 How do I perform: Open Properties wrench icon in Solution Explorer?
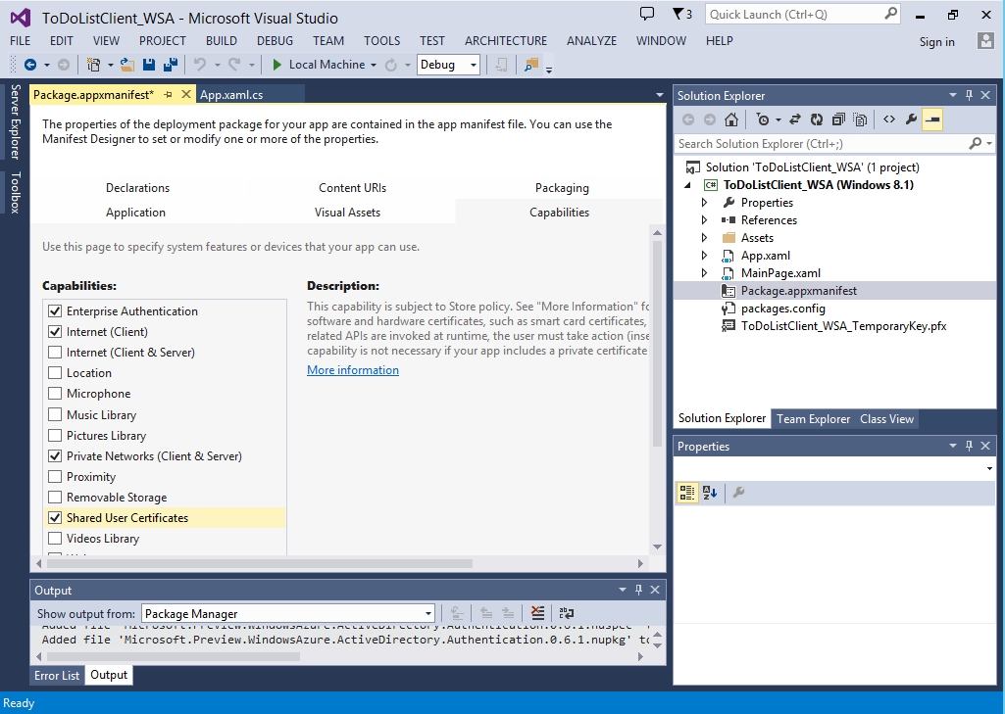911,119
